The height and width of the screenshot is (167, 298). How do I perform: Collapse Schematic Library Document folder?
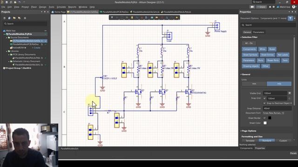pyautogui.click(x=9, y=61)
